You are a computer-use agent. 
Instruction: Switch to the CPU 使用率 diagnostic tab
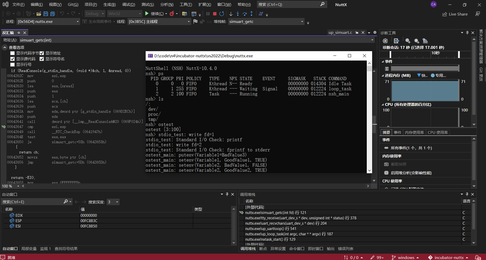(438, 132)
